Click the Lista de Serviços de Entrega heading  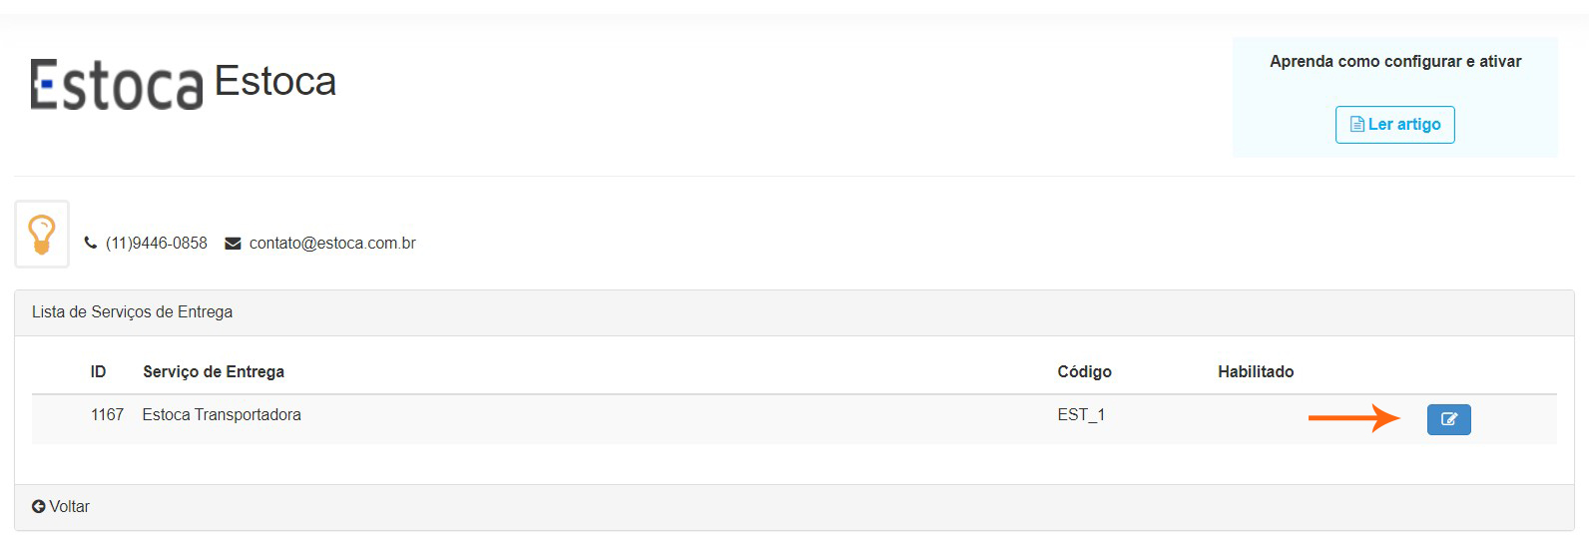point(132,312)
